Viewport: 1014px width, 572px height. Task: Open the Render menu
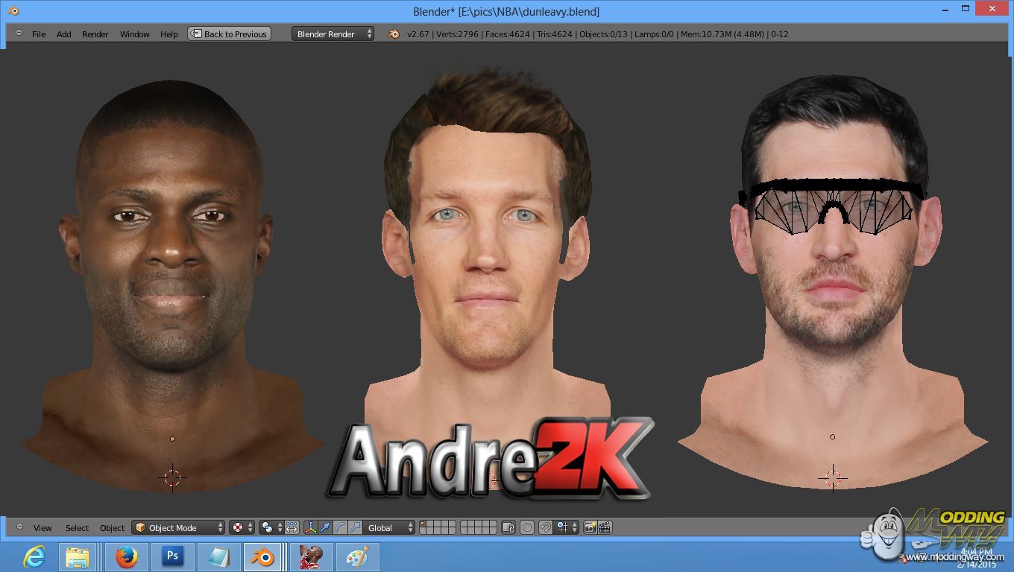pos(95,34)
